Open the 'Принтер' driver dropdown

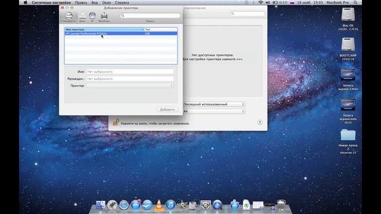point(130,86)
